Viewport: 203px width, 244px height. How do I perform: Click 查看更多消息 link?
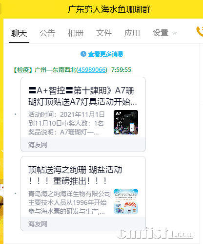pos(106,54)
